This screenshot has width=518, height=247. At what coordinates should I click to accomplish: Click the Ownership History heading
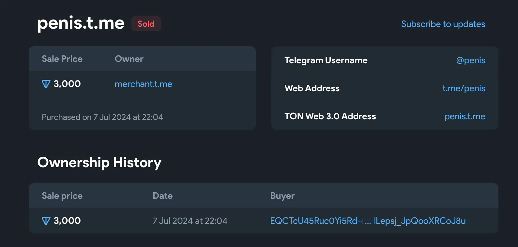coord(99,163)
